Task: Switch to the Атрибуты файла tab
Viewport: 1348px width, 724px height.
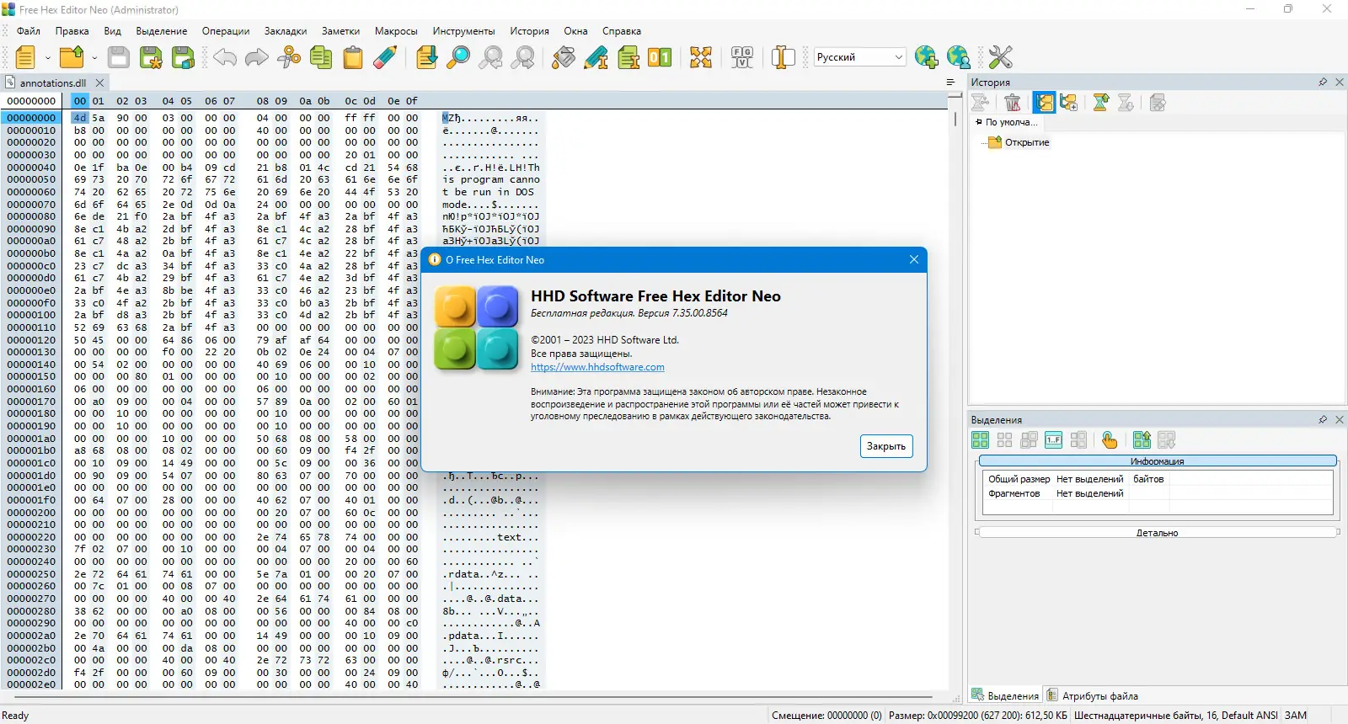Action: 1093,696
